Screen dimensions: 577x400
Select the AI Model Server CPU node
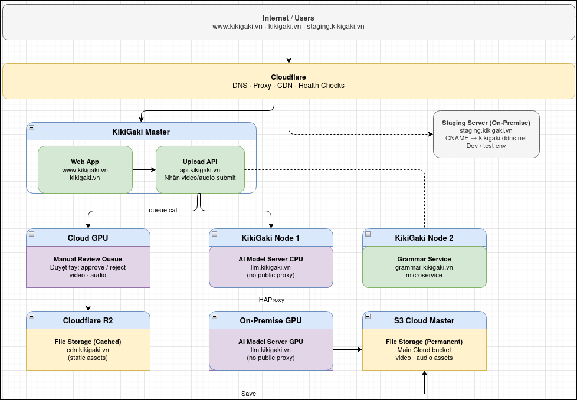(x=271, y=267)
